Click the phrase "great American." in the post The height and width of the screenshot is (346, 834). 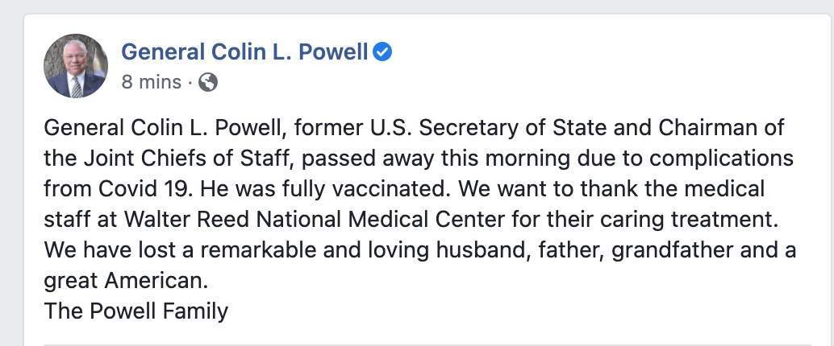tap(126, 281)
